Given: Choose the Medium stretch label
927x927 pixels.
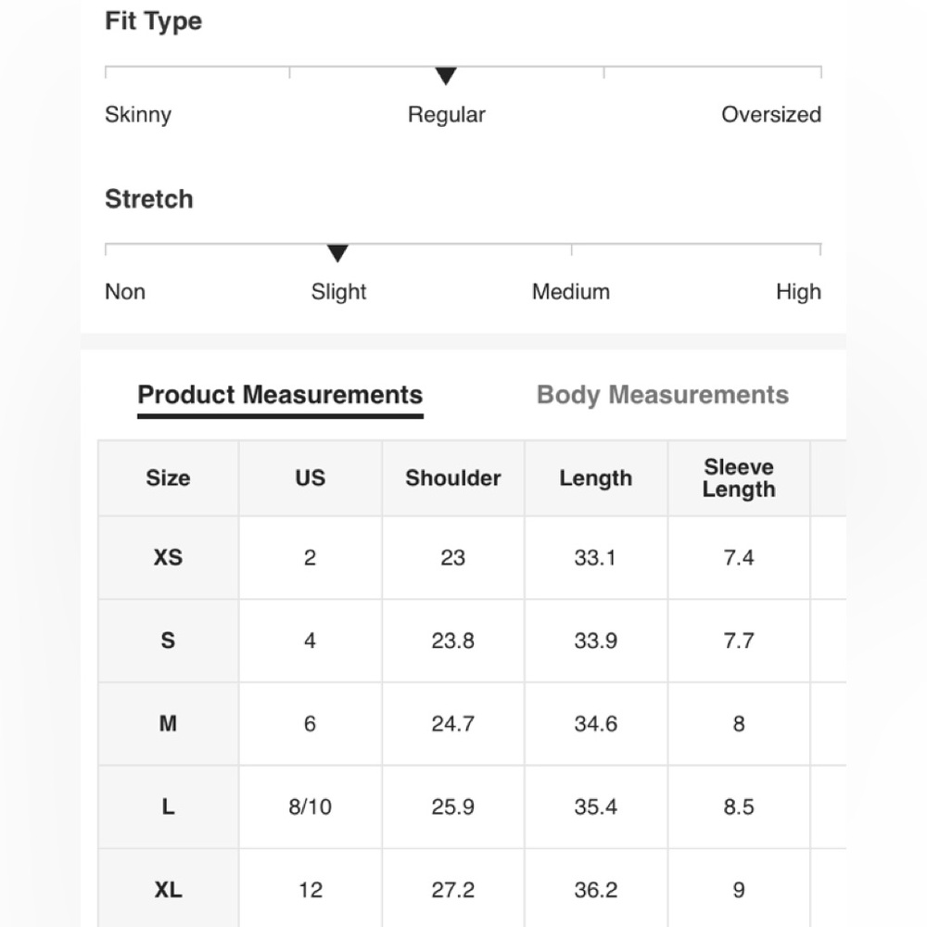Looking at the screenshot, I should point(570,292).
